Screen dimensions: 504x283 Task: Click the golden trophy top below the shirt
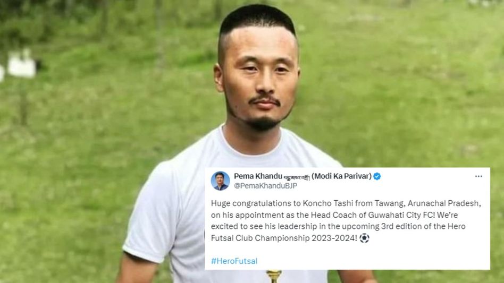click(x=274, y=276)
